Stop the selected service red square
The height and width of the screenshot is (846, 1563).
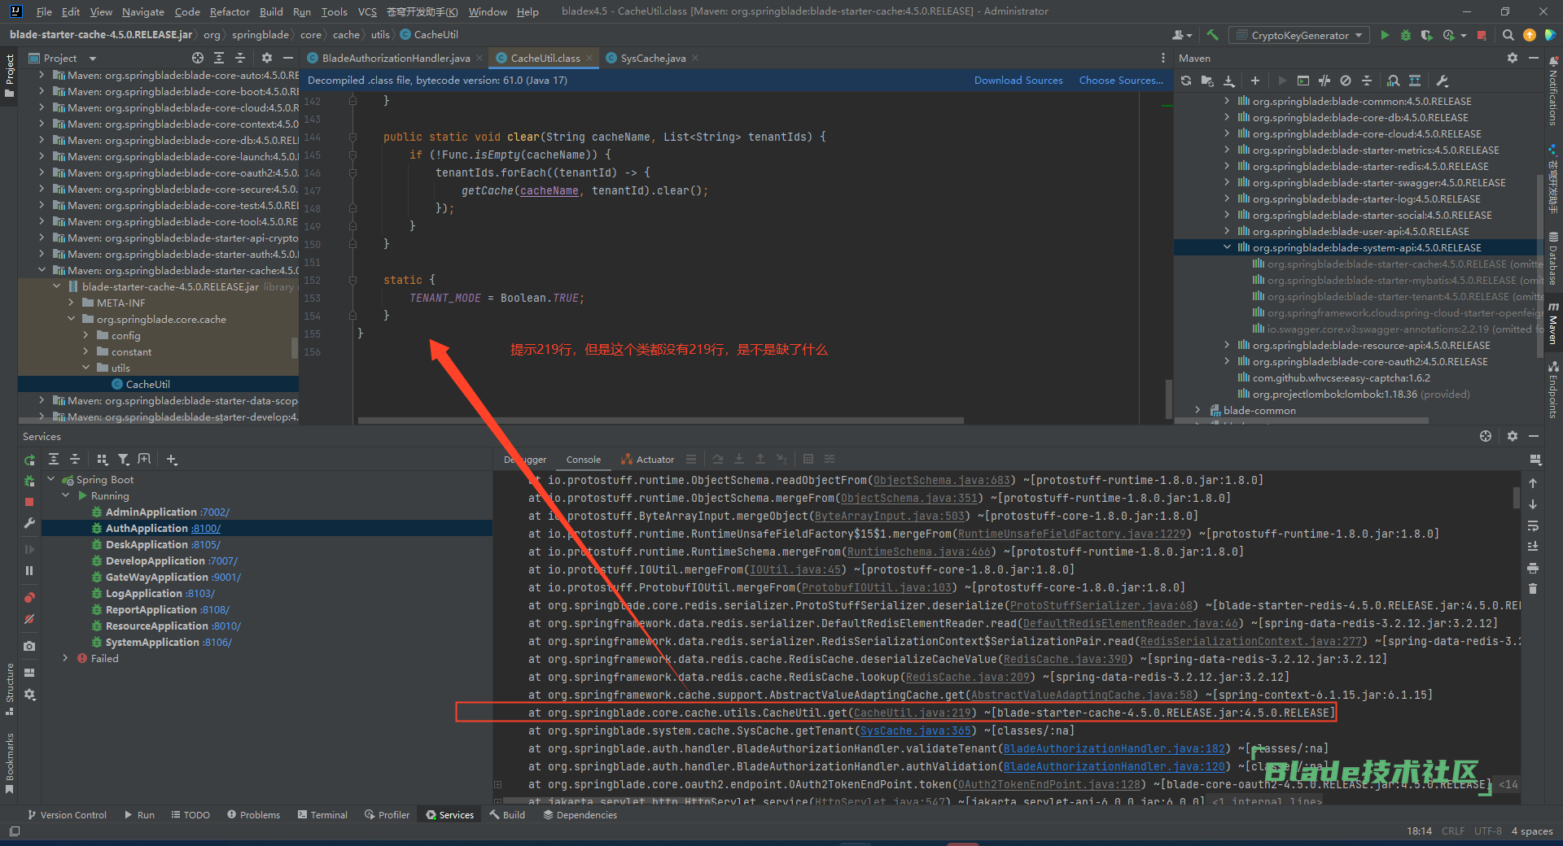click(29, 502)
